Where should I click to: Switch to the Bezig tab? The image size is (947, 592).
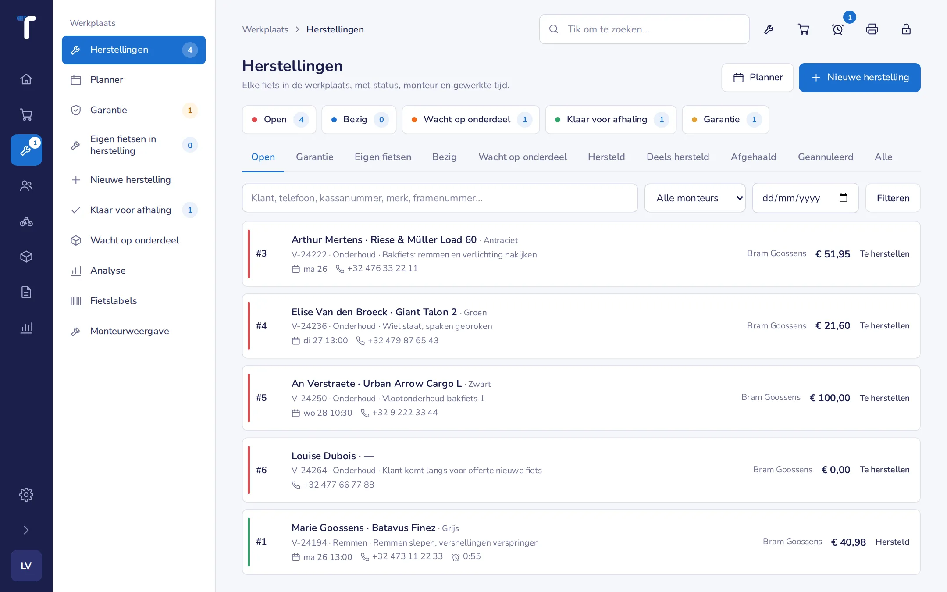[x=445, y=157]
